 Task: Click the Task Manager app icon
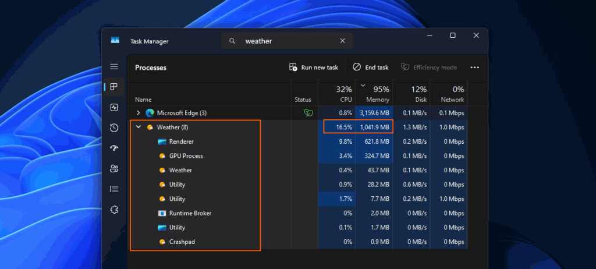pos(115,40)
